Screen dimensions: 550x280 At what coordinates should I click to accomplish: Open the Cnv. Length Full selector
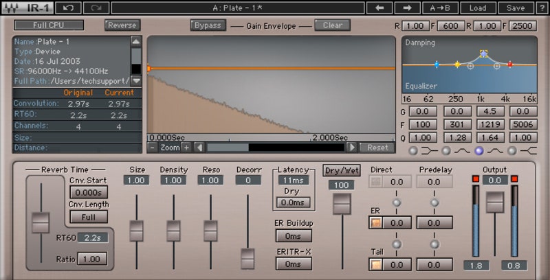point(88,217)
